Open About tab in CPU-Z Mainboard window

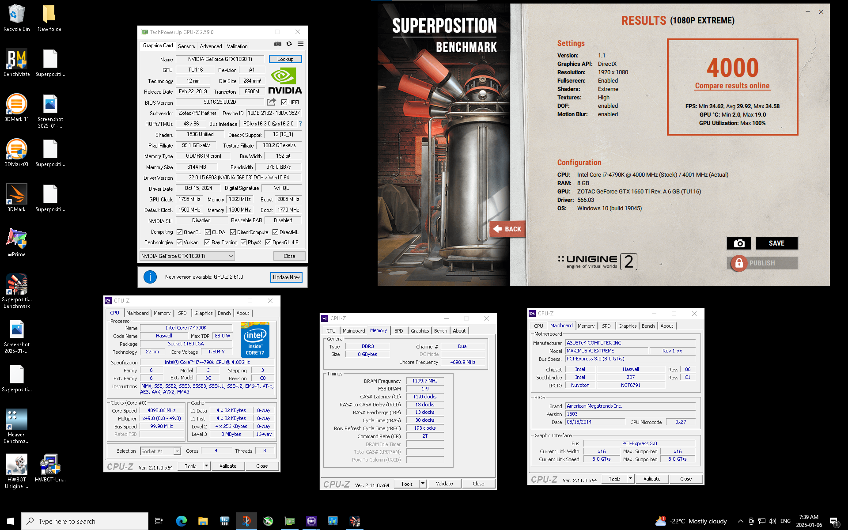click(667, 326)
